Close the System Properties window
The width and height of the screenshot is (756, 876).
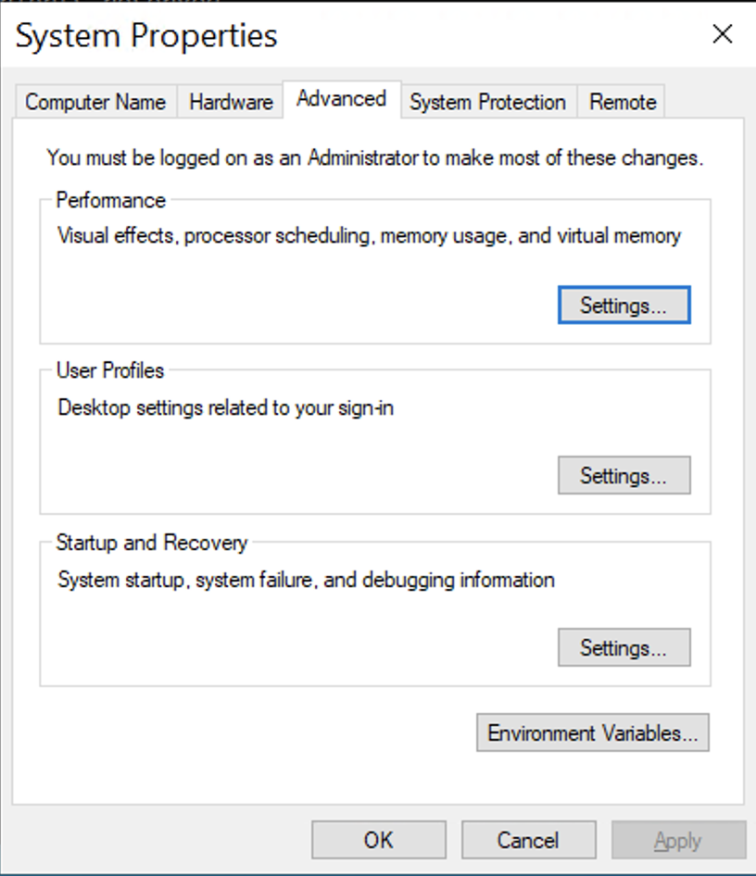pyautogui.click(x=722, y=34)
